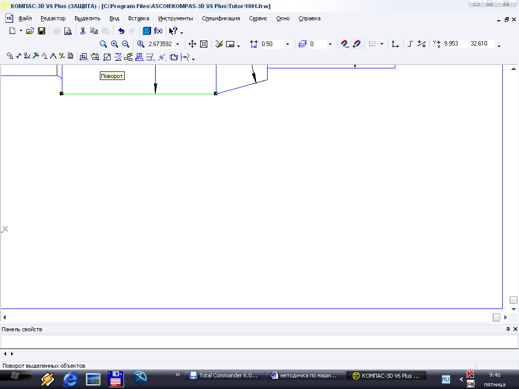The height and width of the screenshot is (389, 519).
Task: Open the Редактор menu
Action: (53, 19)
